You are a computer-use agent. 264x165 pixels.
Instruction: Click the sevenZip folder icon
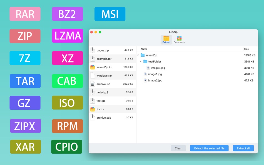click(x=143, y=55)
